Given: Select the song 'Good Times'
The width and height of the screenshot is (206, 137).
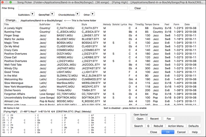Looking at the screenshot, I should point(101,72).
